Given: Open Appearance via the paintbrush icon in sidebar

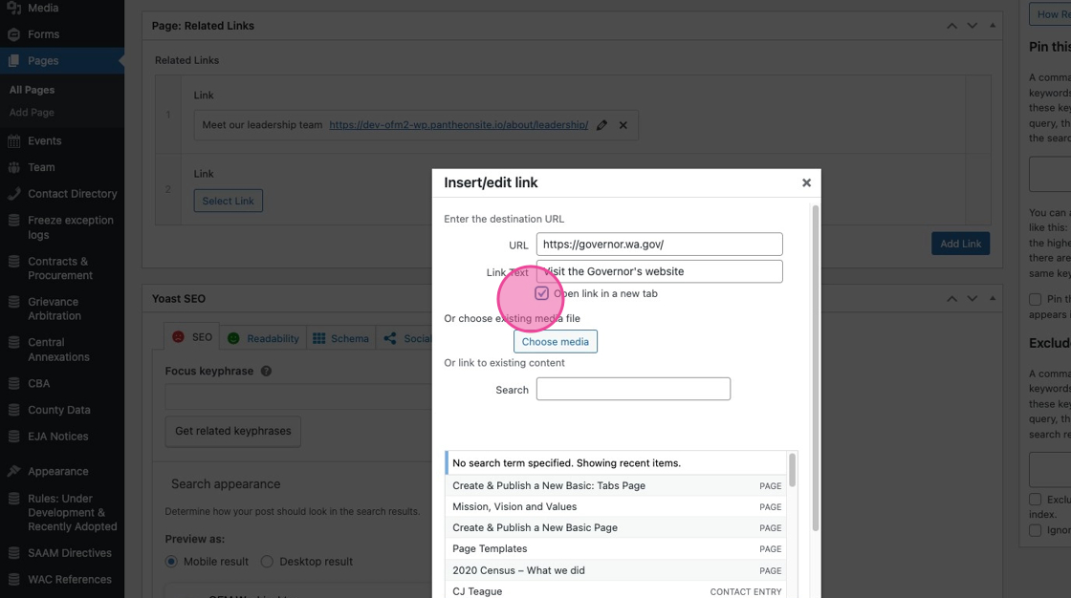Looking at the screenshot, I should (13, 471).
